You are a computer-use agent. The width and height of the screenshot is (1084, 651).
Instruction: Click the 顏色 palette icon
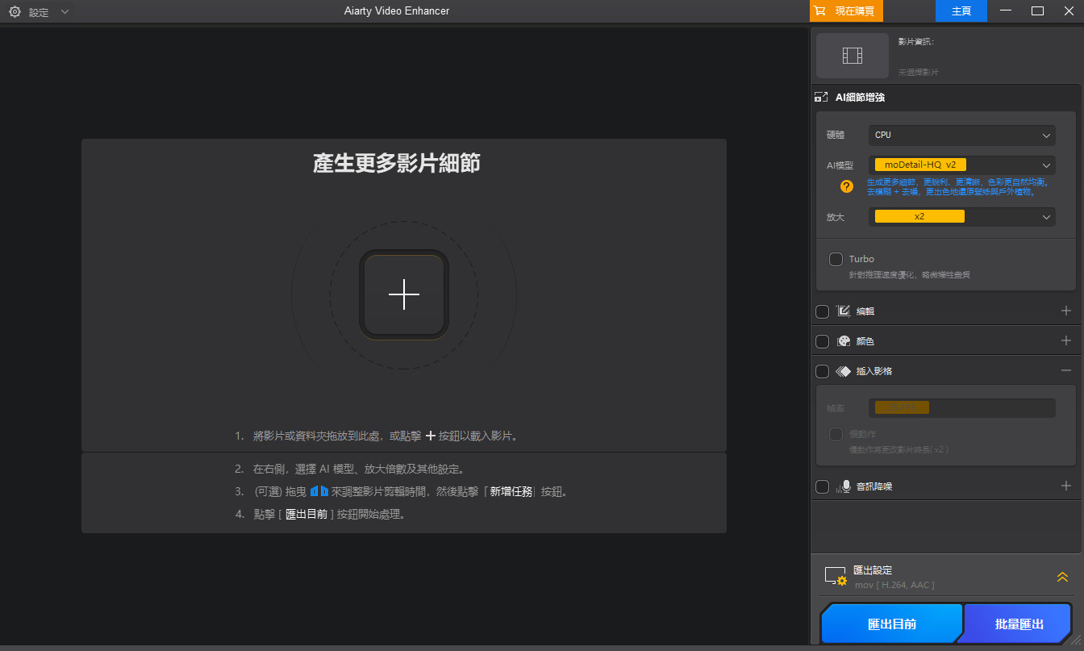844,341
